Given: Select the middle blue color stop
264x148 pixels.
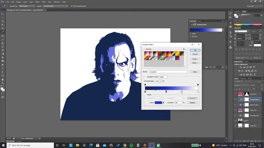Looking at the screenshot, I should click(x=166, y=91).
